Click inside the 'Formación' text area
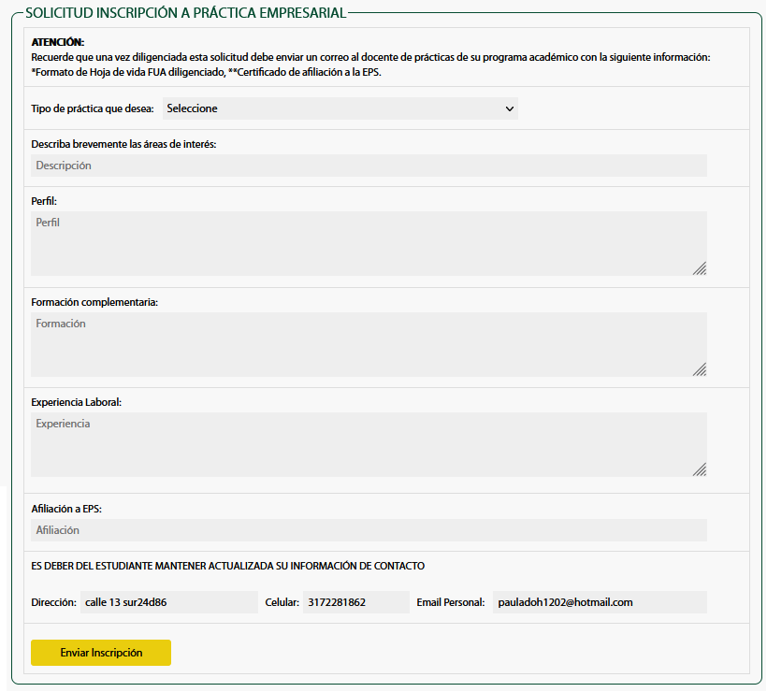Screen dimensions: 767x692 coord(369,344)
